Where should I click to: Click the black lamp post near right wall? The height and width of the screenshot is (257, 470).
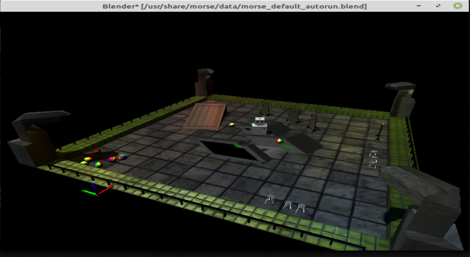[380, 131]
